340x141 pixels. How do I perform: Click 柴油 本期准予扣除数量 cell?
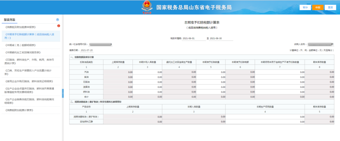tap(211, 77)
